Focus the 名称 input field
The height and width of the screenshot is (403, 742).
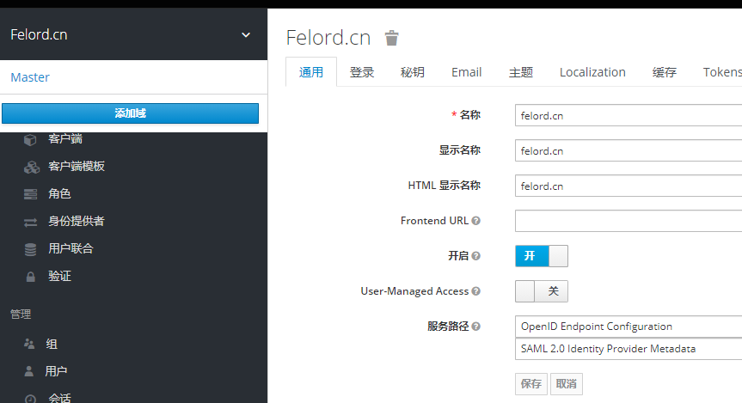629,115
